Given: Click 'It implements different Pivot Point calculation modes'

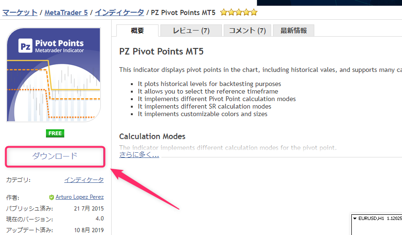Looking at the screenshot, I should pos(217,99).
